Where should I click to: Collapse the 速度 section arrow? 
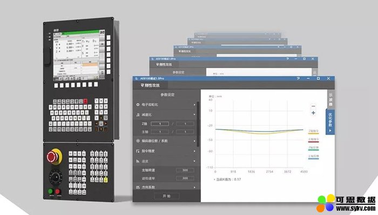[x=194, y=161]
